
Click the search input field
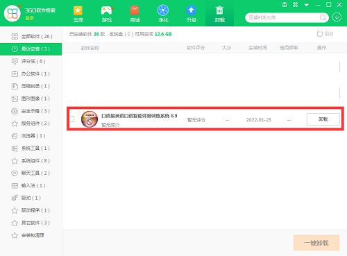(x=283, y=17)
